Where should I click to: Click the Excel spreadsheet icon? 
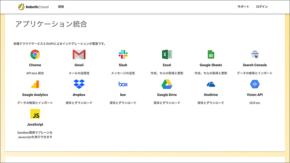[x=167, y=55]
